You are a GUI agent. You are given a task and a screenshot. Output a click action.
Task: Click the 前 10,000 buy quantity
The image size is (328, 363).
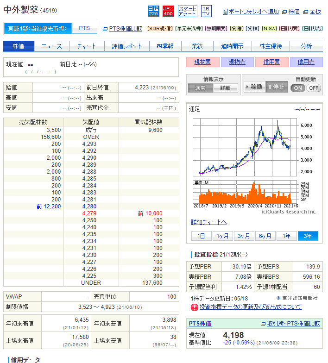[x=150, y=213]
